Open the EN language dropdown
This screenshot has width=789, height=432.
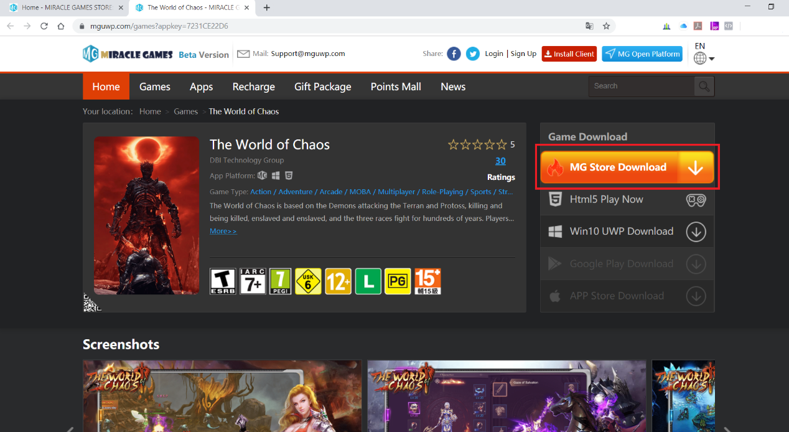point(703,54)
